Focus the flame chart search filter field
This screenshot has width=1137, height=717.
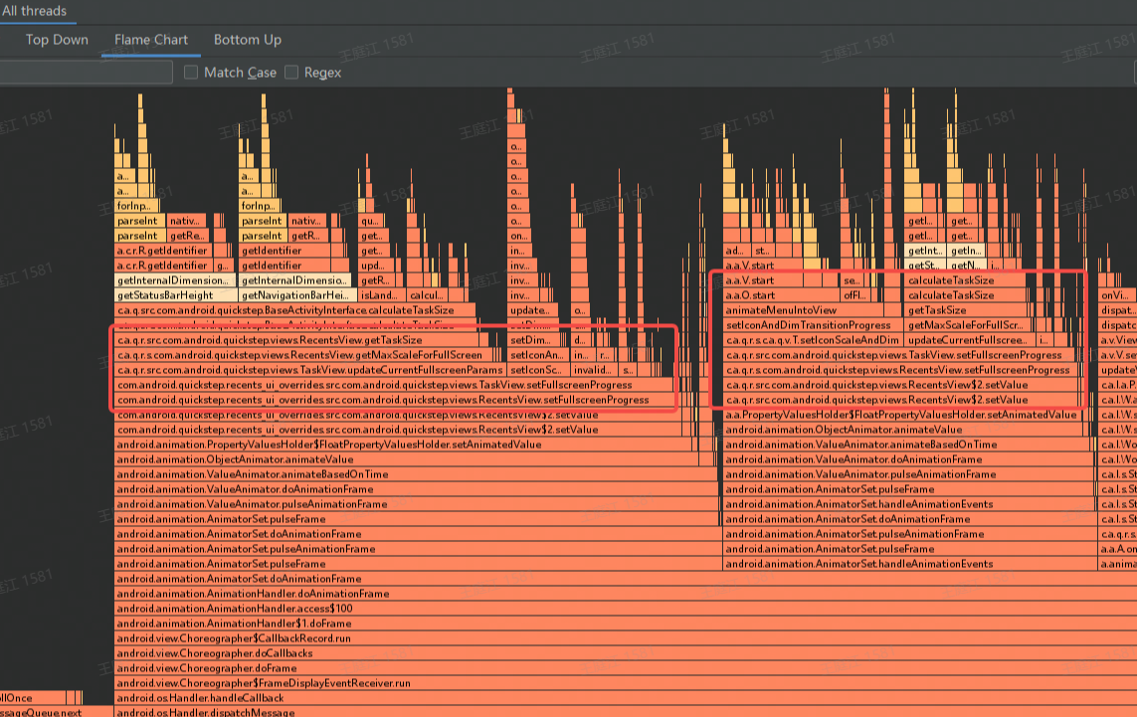[x=86, y=73]
